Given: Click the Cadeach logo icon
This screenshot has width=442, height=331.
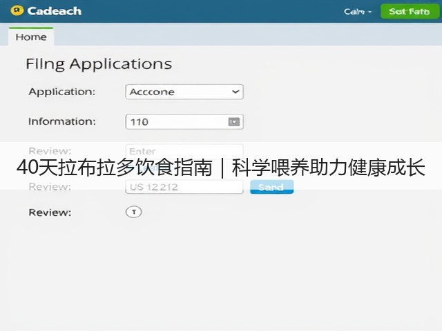Looking at the screenshot, I should tap(17, 11).
